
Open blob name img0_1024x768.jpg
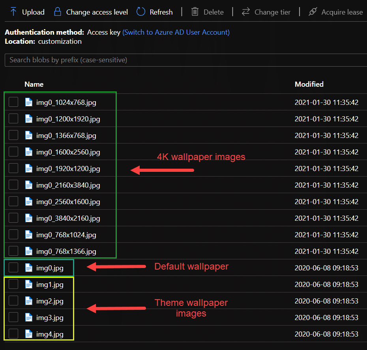[66, 102]
